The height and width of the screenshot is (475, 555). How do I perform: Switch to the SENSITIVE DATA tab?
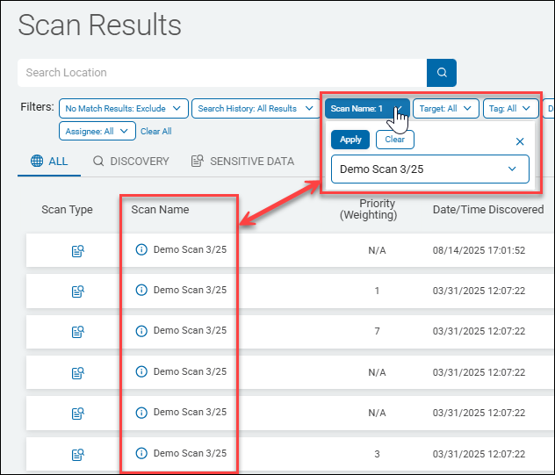tap(242, 162)
